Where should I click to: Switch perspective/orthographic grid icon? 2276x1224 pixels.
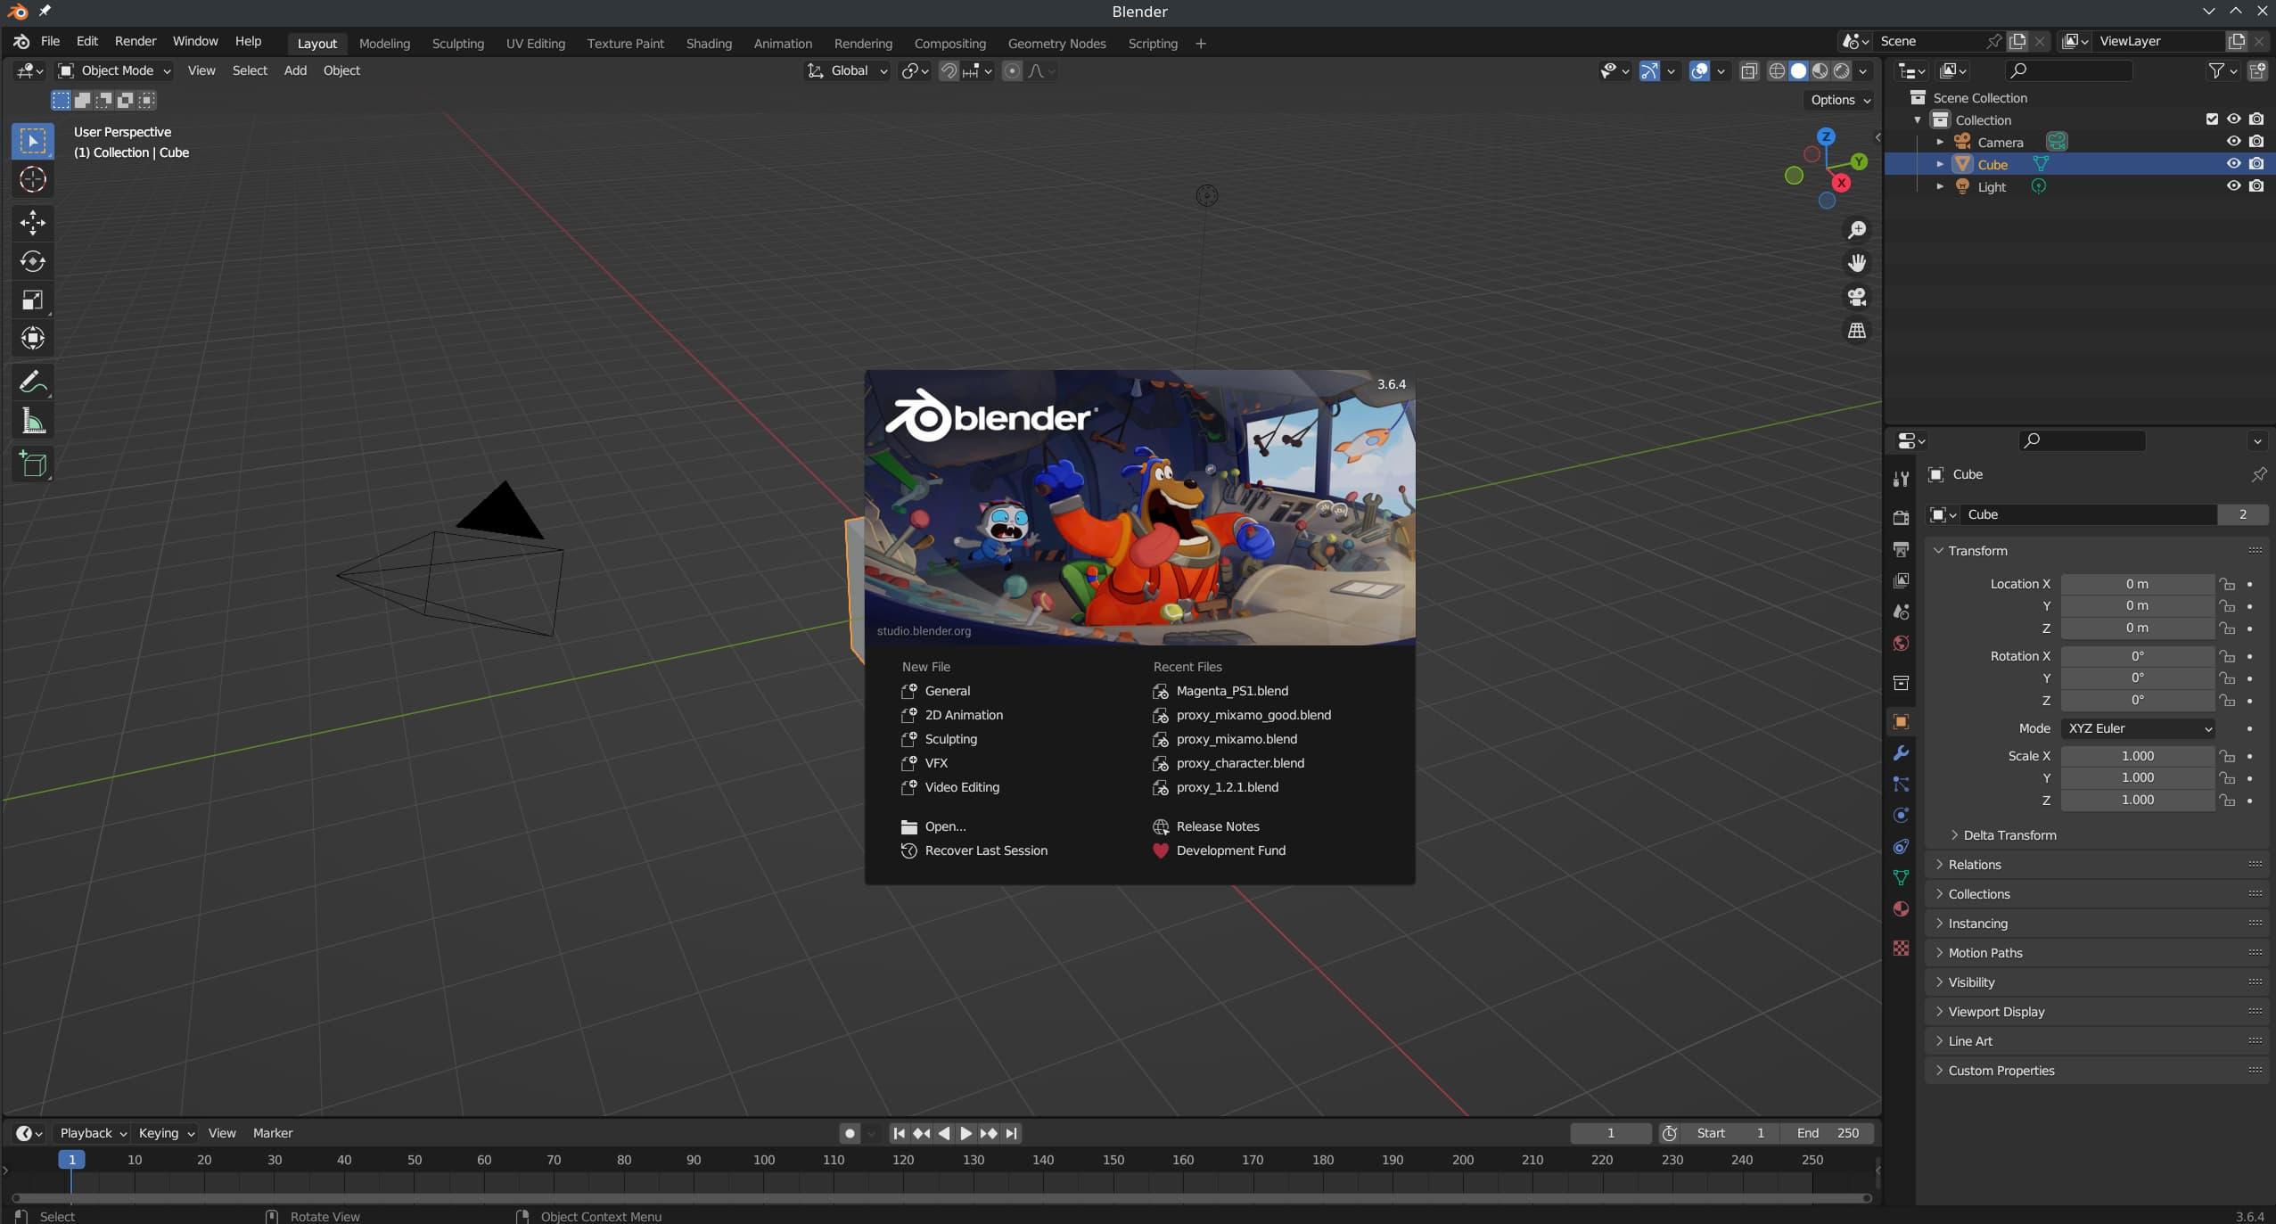pos(1857,331)
